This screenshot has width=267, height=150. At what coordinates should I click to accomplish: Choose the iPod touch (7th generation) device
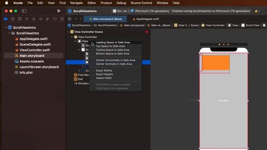(x=150, y=11)
